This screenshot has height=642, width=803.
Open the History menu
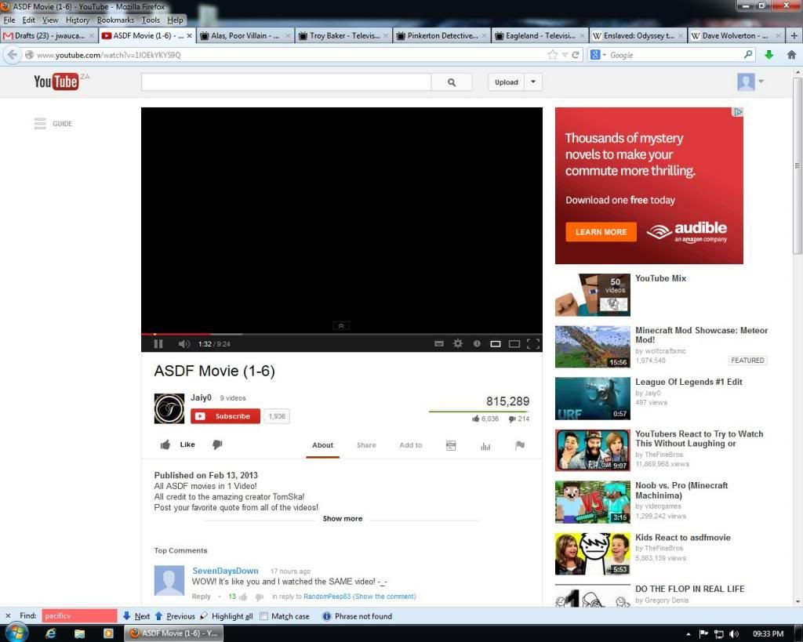click(78, 20)
